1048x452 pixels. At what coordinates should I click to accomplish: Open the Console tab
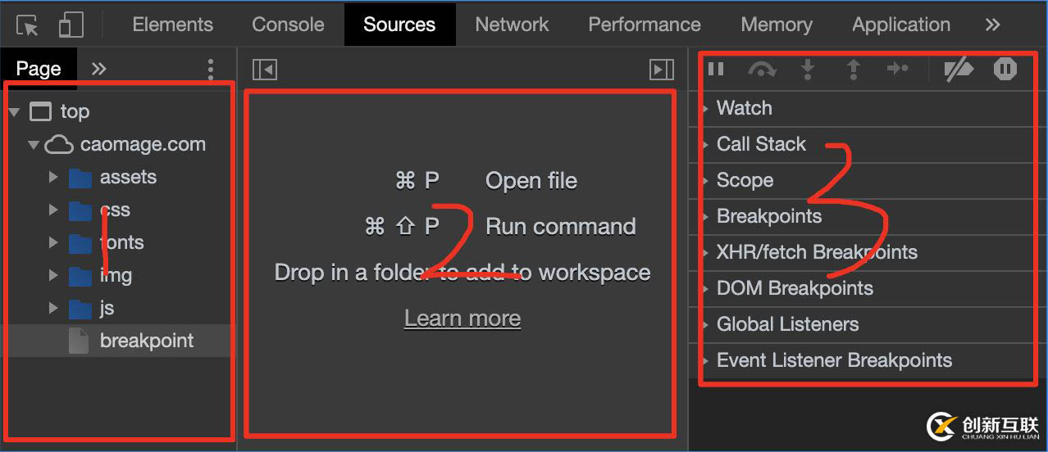click(288, 25)
